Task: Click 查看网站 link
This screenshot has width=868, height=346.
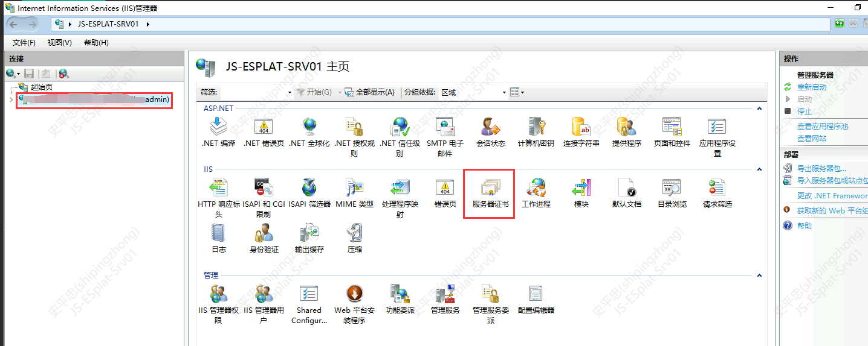Action: 812,138
